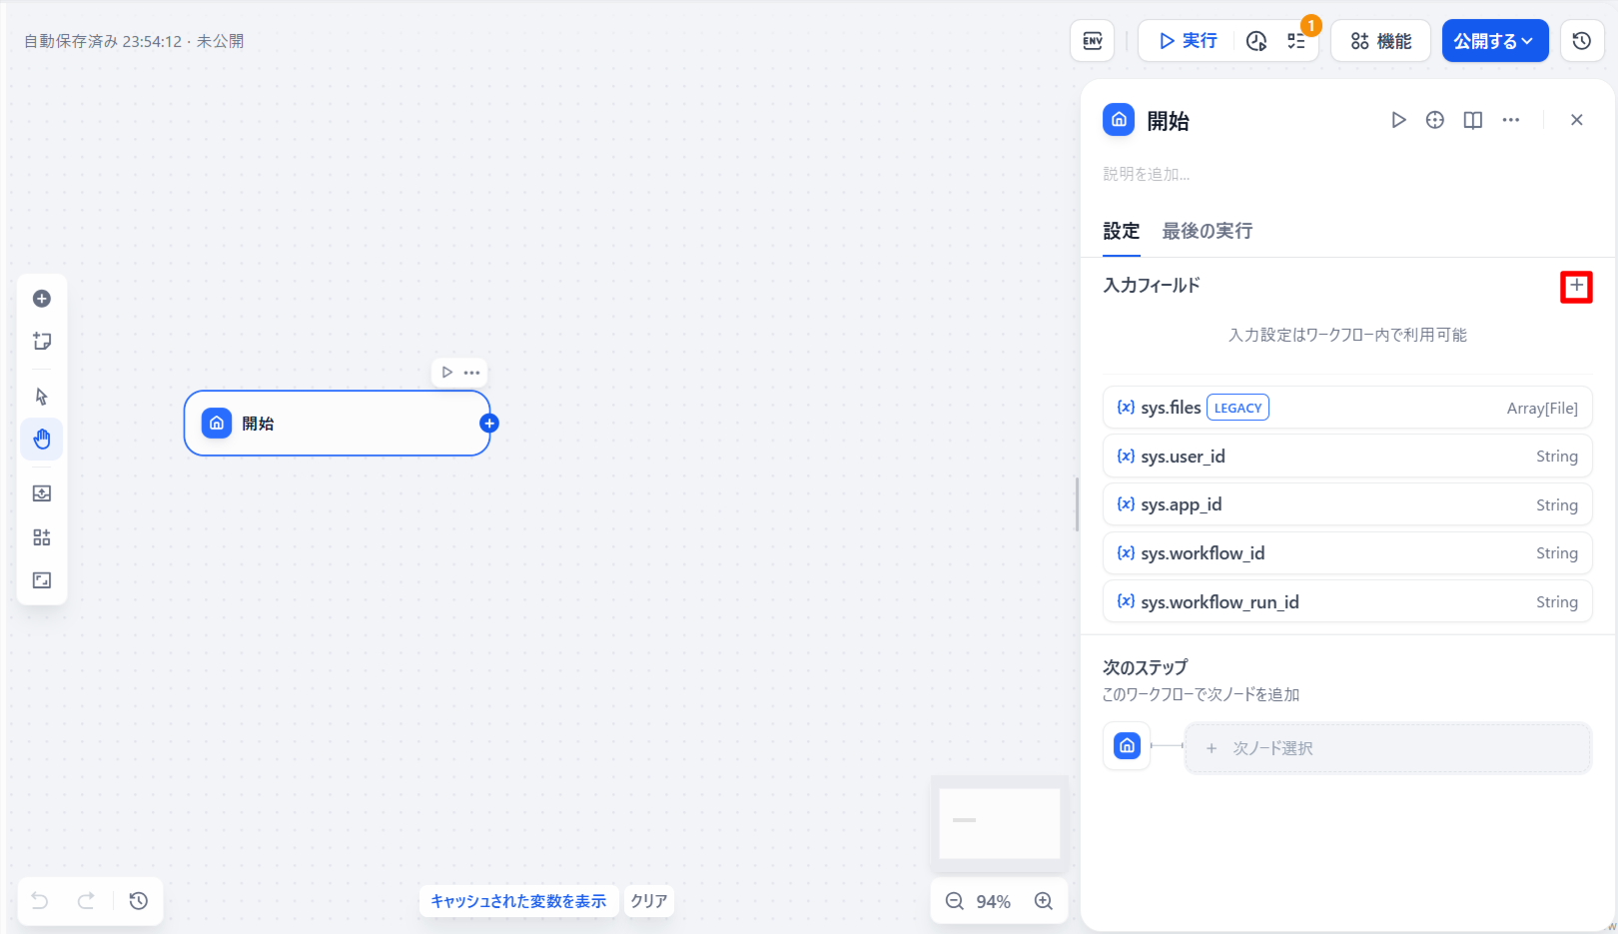Open help book icon in panel header
Viewport: 1618px width, 934px height.
[x=1472, y=120]
